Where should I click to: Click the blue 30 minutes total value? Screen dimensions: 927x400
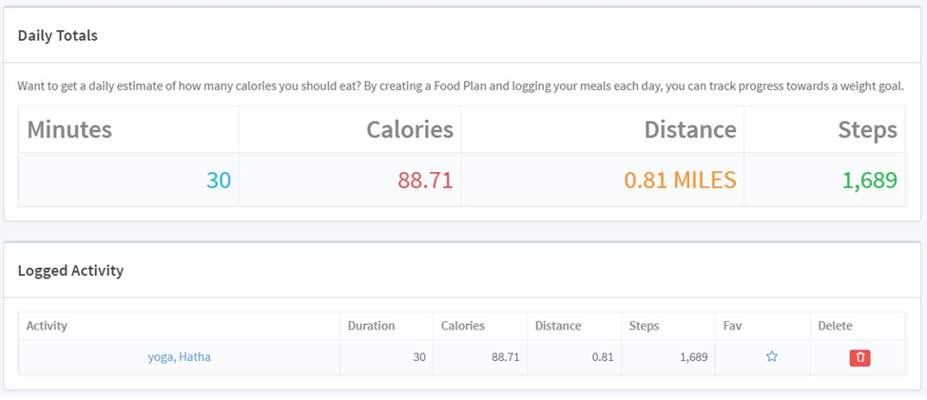219,181
